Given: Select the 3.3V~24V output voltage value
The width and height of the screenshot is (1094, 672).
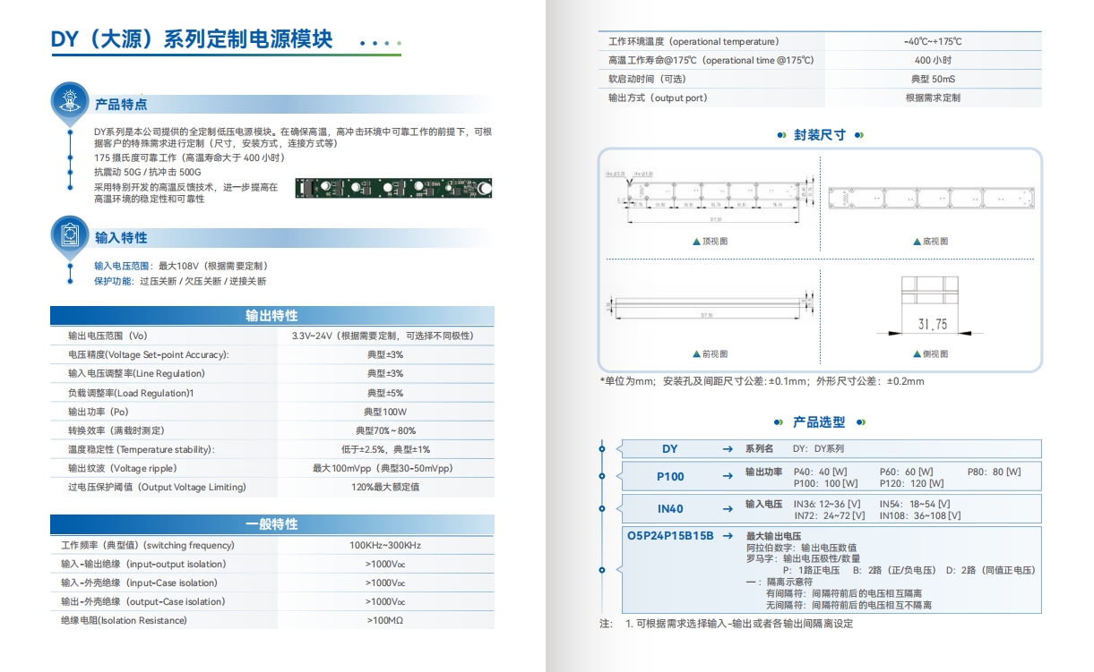Looking at the screenshot, I should [x=383, y=336].
